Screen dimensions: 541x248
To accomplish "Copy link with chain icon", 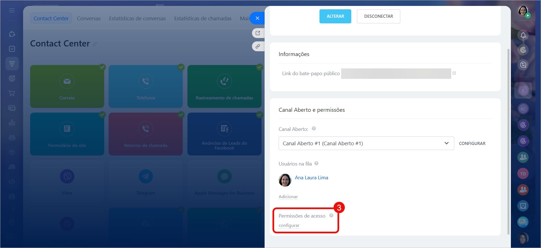I will (258, 46).
